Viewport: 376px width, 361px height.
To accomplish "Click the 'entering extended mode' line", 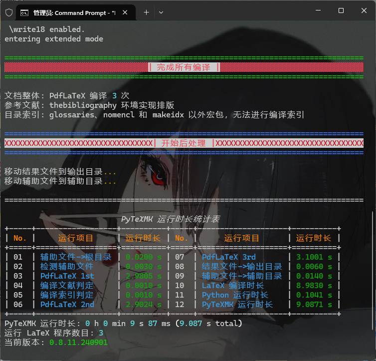I will coord(54,39).
